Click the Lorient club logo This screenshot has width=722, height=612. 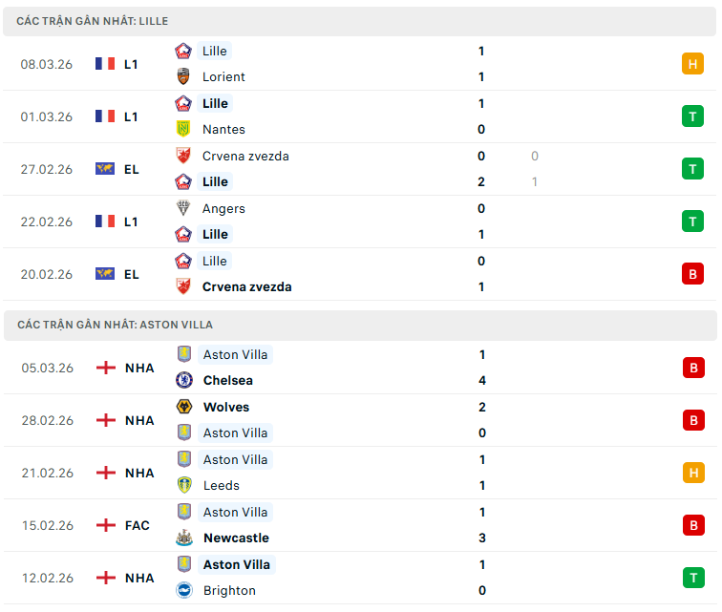click(x=183, y=76)
